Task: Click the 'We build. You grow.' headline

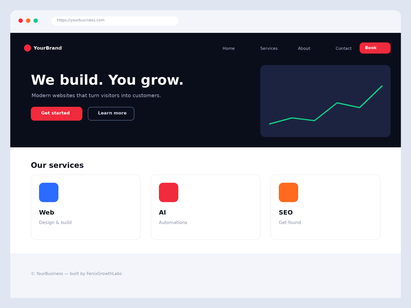Action: pyautogui.click(x=107, y=80)
